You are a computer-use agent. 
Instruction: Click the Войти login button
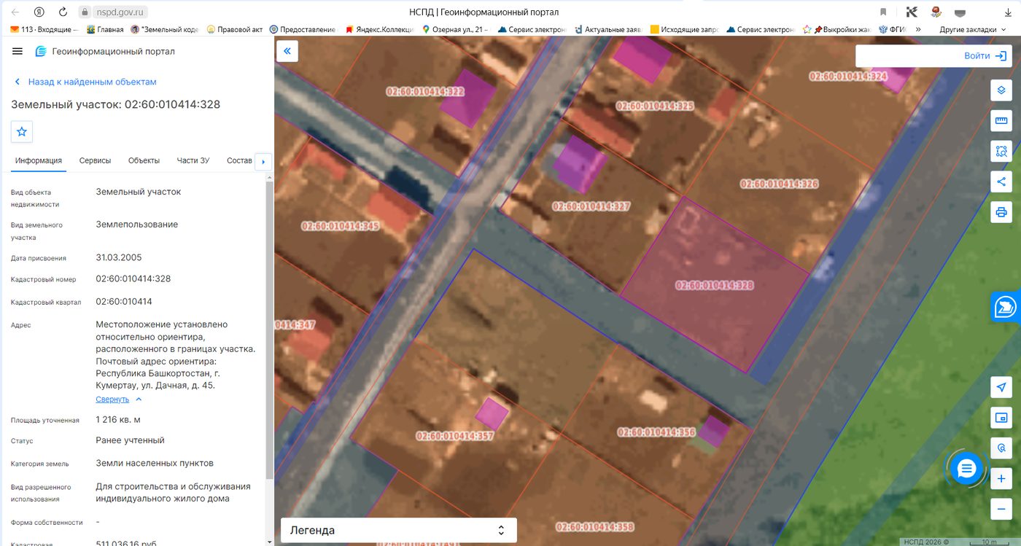point(933,56)
